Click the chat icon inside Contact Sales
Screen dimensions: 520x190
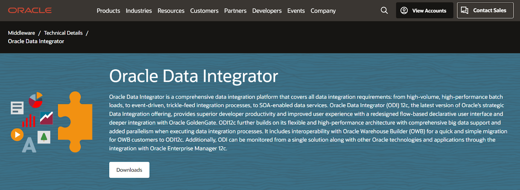465,10
